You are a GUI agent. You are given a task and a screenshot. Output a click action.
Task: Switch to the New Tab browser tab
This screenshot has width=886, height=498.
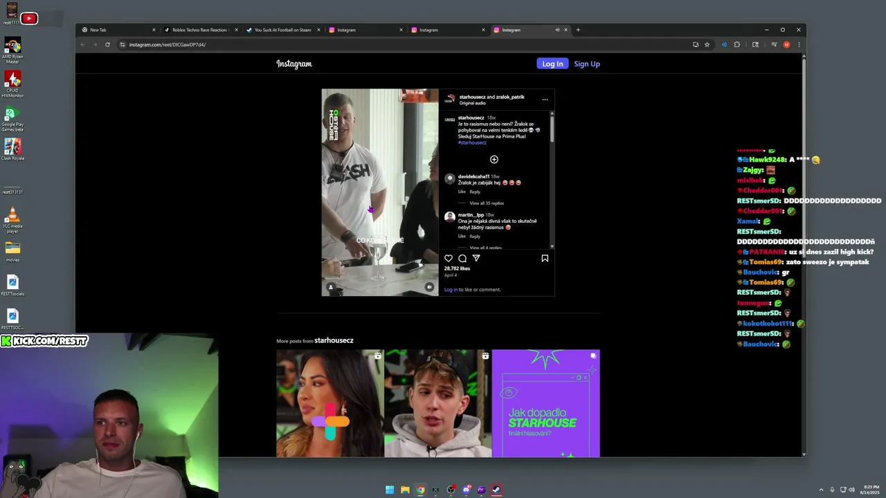pos(118,30)
